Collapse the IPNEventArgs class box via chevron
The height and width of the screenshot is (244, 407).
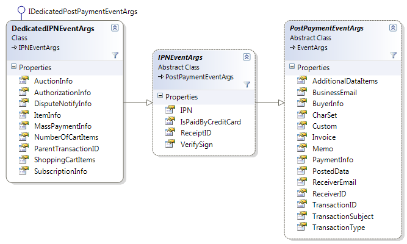(247, 57)
